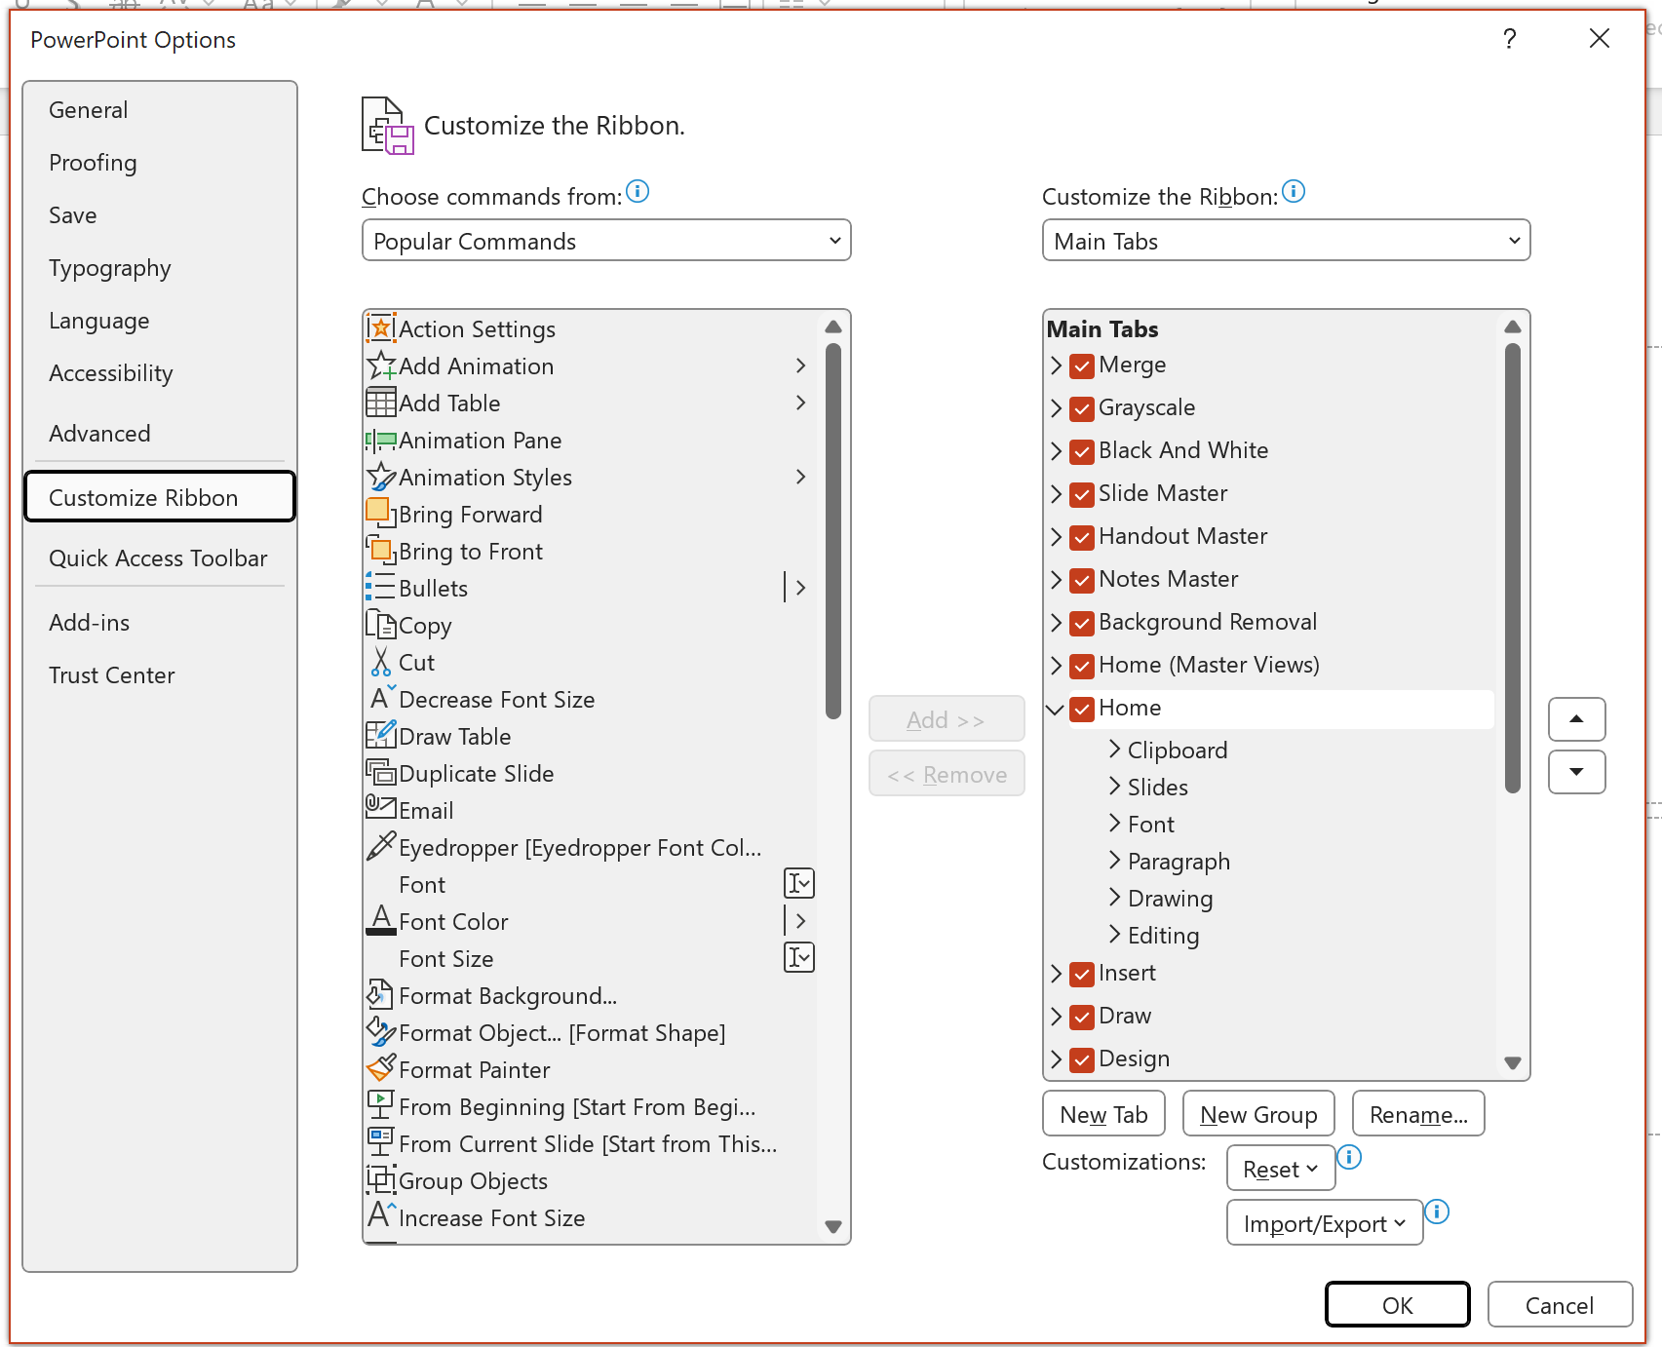
Task: Open the Font combo box control
Action: coord(799,884)
